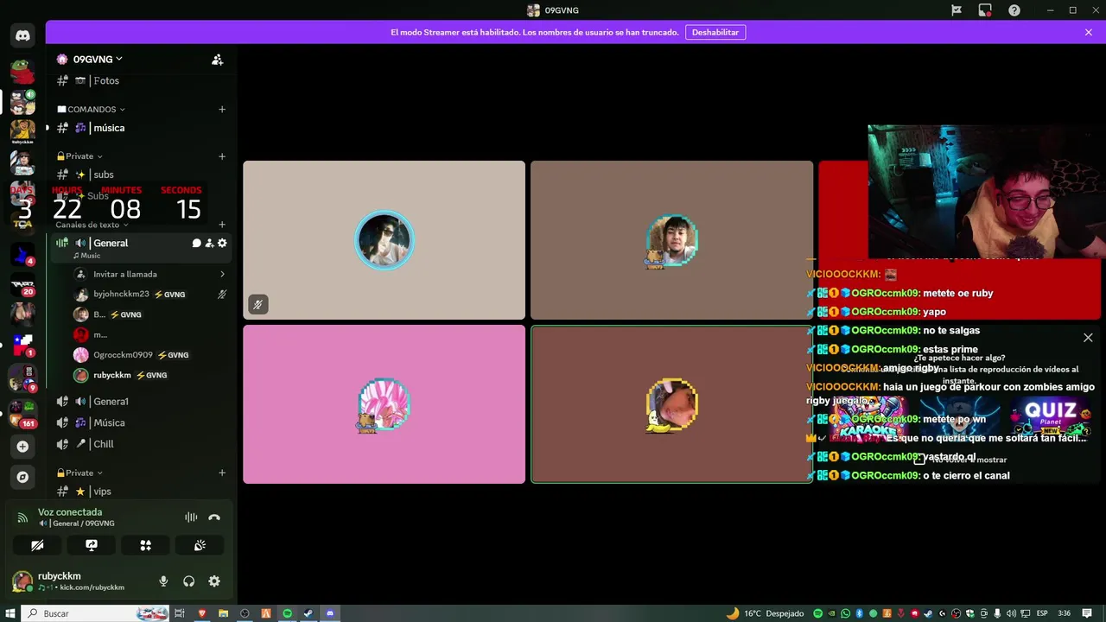Create channel in COMANDOS category
Screen dimensions: 1106x622
coord(222,110)
